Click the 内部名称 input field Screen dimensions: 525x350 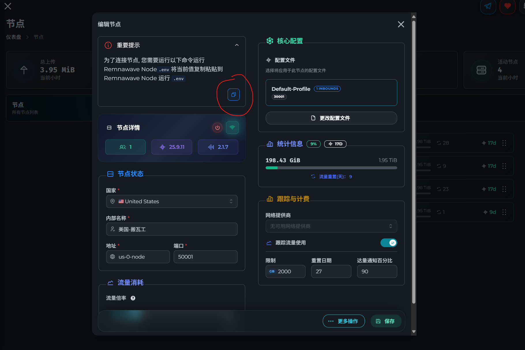(172, 229)
